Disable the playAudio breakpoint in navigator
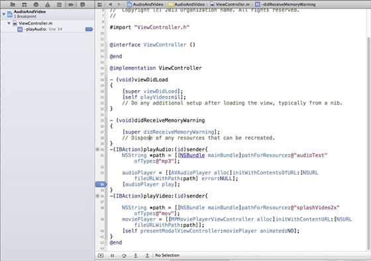The width and height of the screenshot is (371, 261). click(89, 29)
